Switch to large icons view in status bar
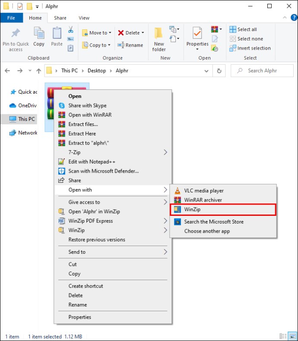Viewport: 298px width, 341px height. point(292,336)
